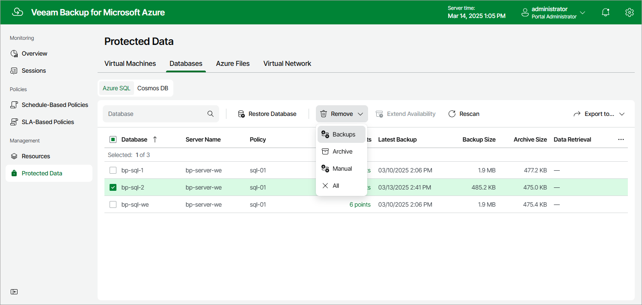Viewport: 642px width, 305px height.
Task: Click the Remove trash can icon
Action: click(x=324, y=114)
